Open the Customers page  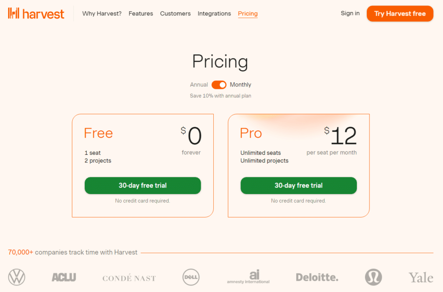coord(175,13)
